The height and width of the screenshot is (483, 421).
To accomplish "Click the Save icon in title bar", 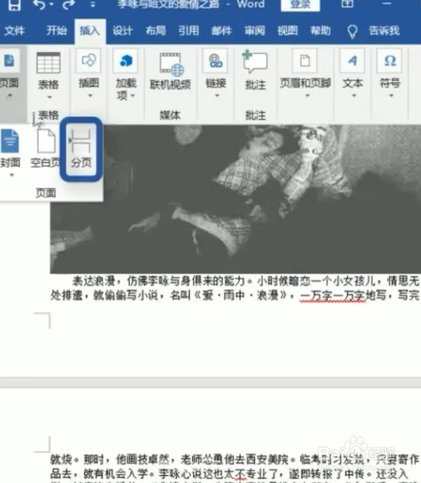I will click(x=14, y=4).
